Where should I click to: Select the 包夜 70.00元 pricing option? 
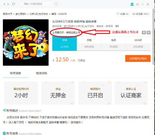tap(113, 43)
